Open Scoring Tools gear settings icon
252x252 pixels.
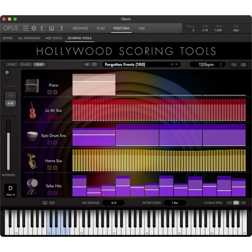pyautogui.click(x=244, y=65)
